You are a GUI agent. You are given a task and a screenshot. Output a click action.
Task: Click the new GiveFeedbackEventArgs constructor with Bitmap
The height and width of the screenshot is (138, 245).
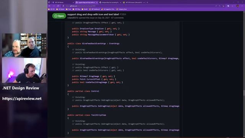(126, 58)
